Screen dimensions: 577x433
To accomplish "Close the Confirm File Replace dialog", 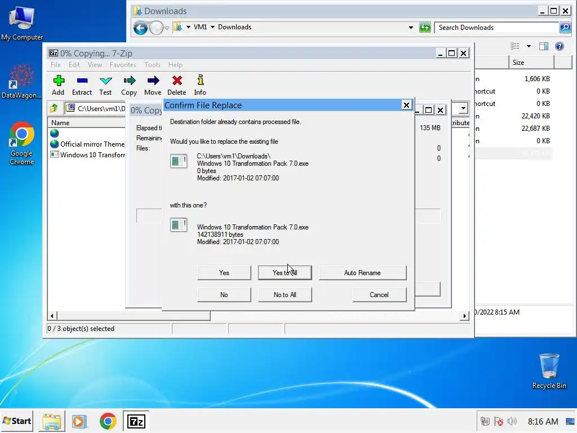I will pyautogui.click(x=406, y=105).
